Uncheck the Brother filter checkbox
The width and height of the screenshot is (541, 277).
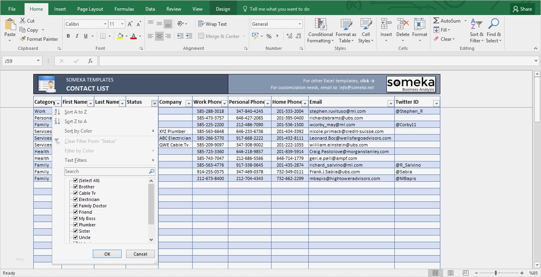(75, 187)
